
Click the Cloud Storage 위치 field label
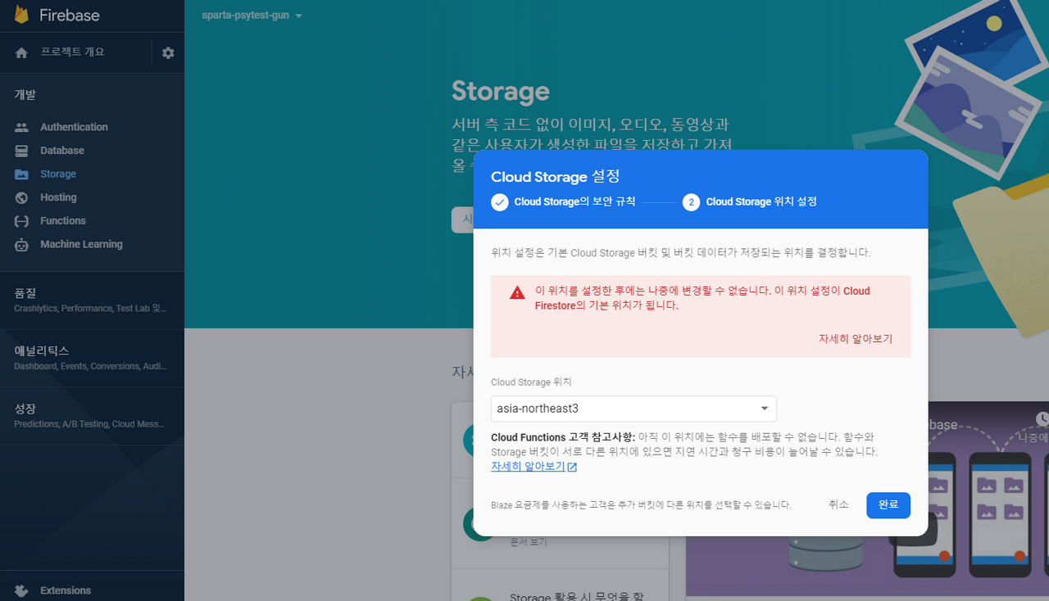tap(531, 382)
